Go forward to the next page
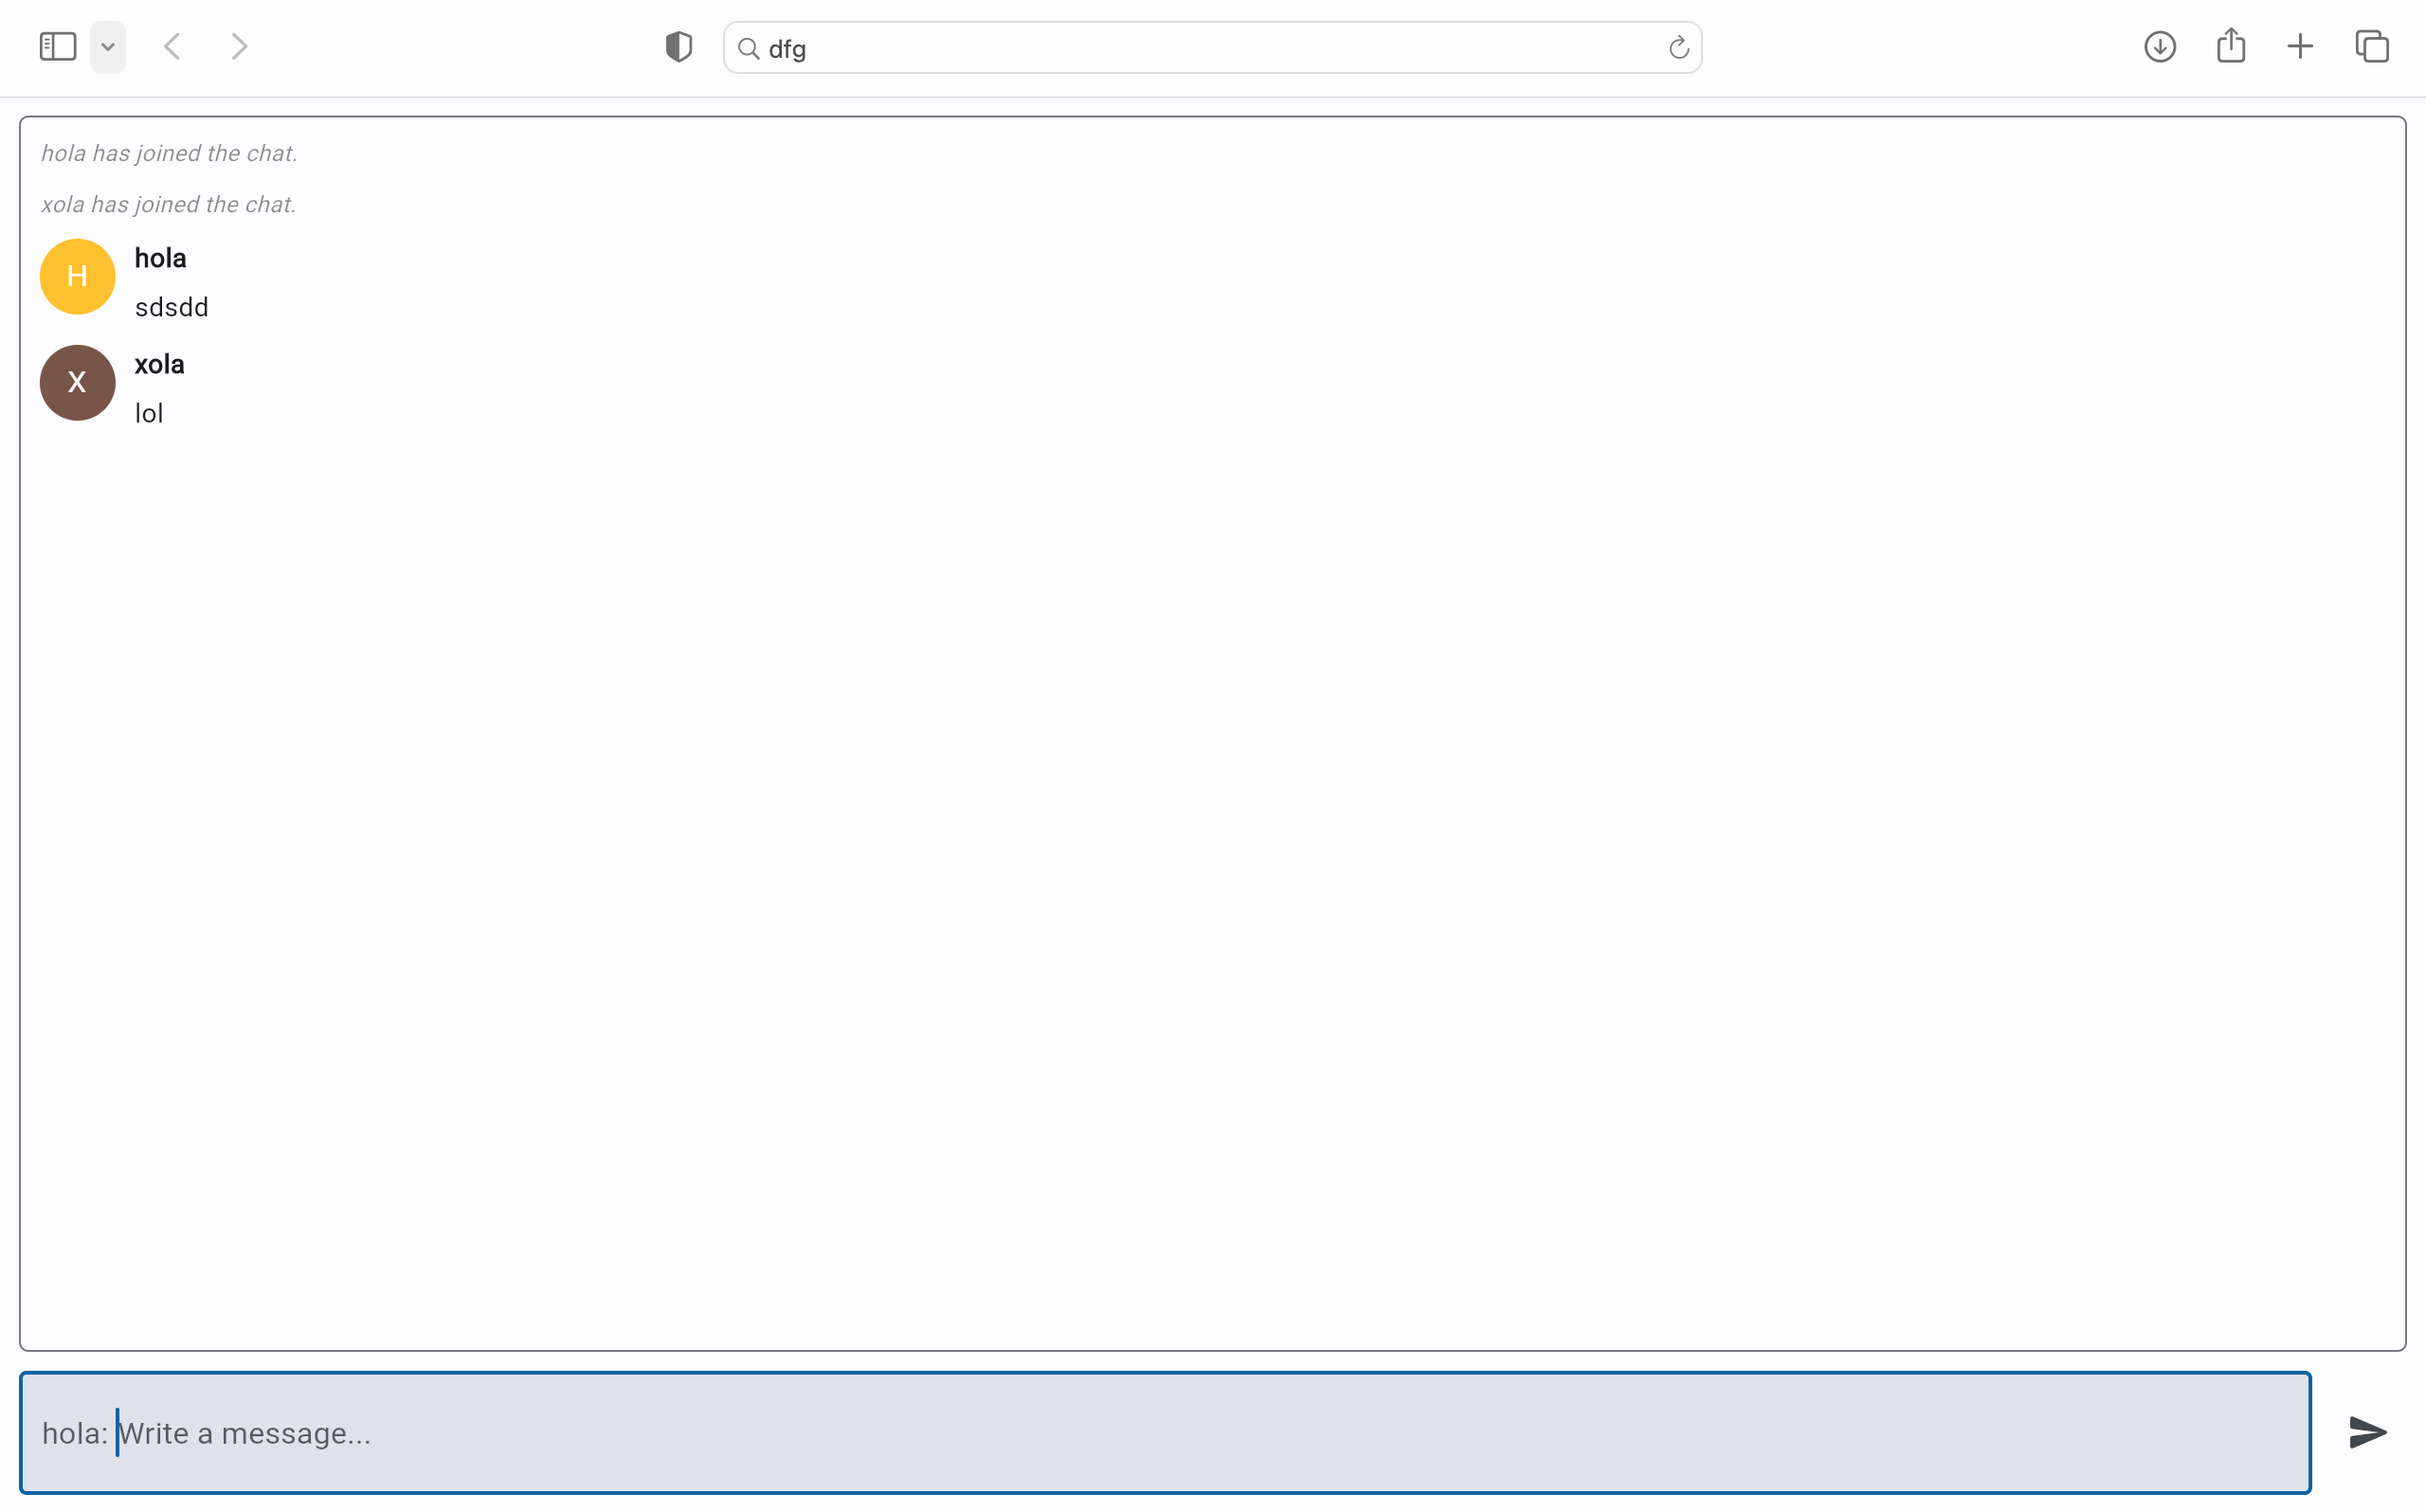 (x=239, y=47)
